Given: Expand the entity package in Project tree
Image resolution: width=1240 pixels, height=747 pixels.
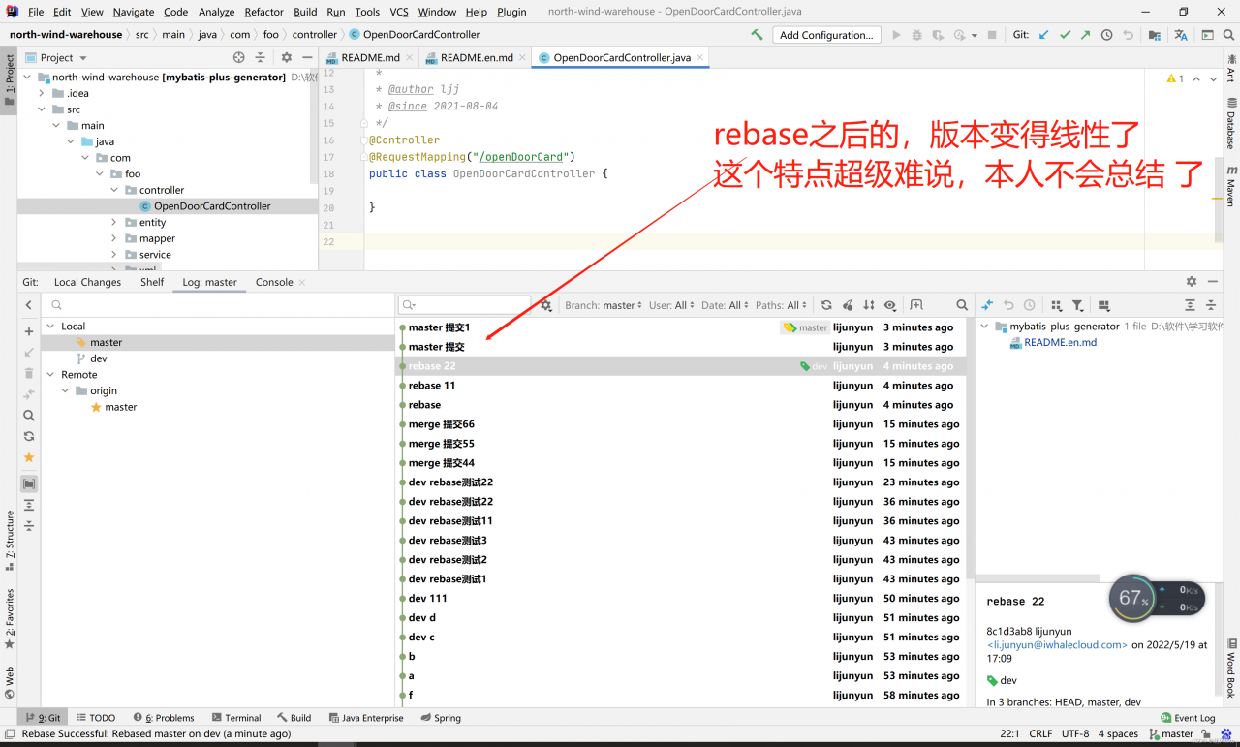Looking at the screenshot, I should point(114,223).
